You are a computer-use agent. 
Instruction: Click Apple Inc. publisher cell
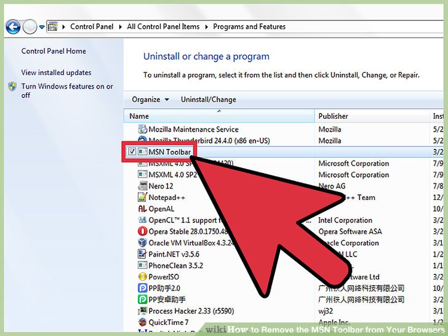tap(334, 322)
